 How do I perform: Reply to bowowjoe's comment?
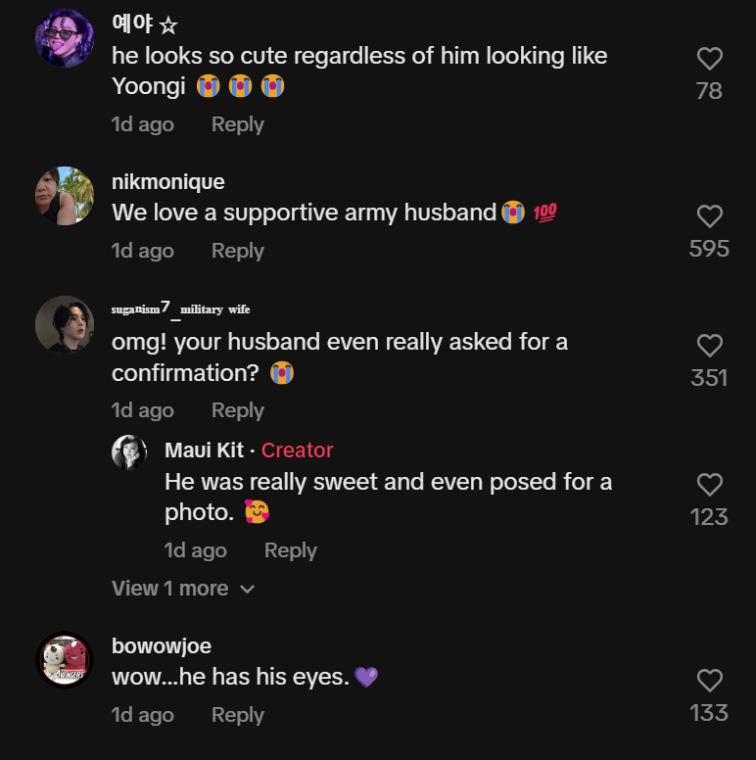(x=238, y=715)
